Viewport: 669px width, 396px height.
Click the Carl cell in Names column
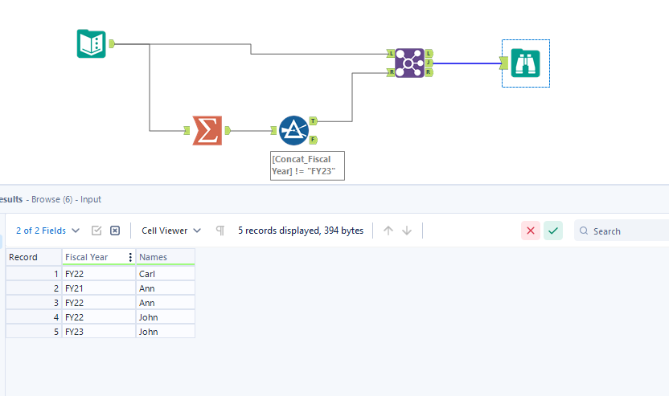click(x=166, y=274)
